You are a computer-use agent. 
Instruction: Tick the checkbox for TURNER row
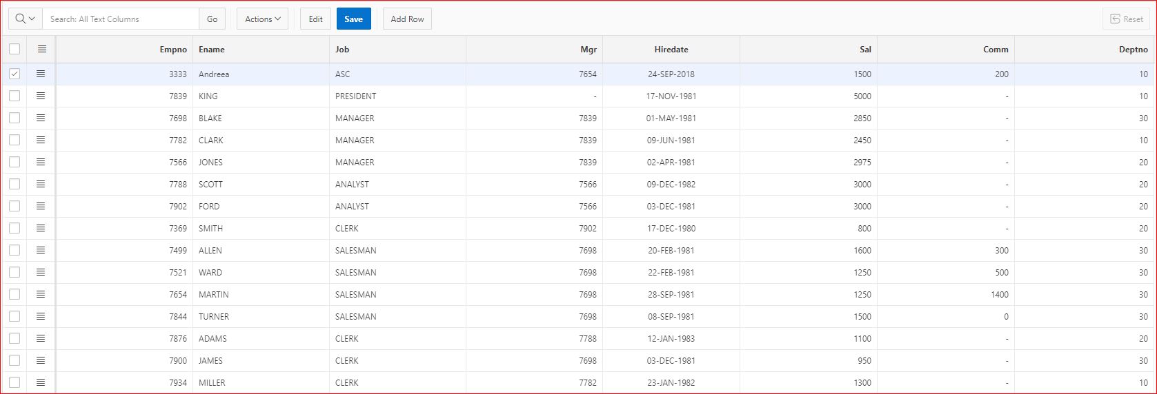(14, 316)
